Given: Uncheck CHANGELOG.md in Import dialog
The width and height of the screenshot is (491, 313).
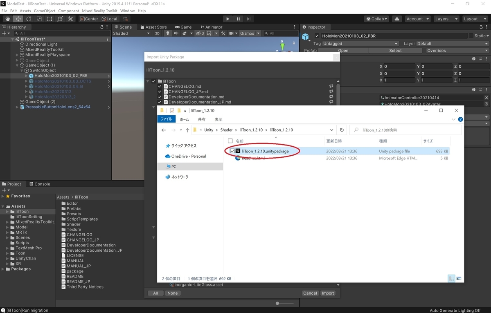Looking at the screenshot, I should click(x=160, y=87).
